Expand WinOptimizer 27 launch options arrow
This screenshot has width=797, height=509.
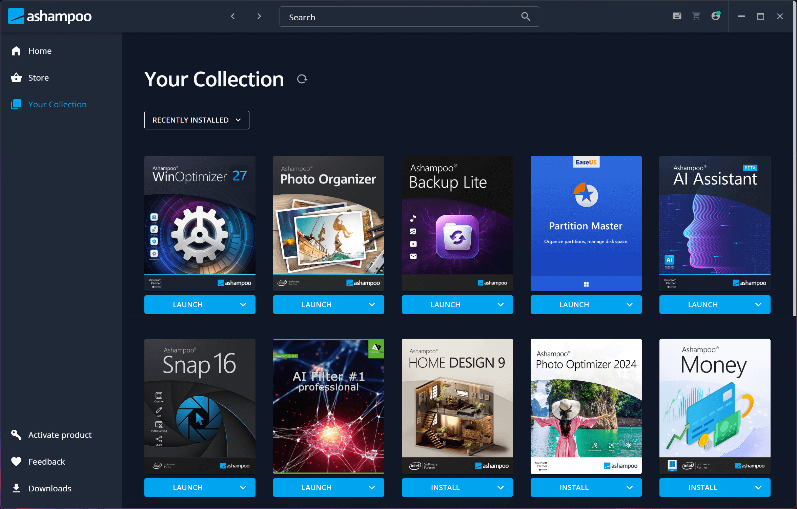[x=243, y=304]
